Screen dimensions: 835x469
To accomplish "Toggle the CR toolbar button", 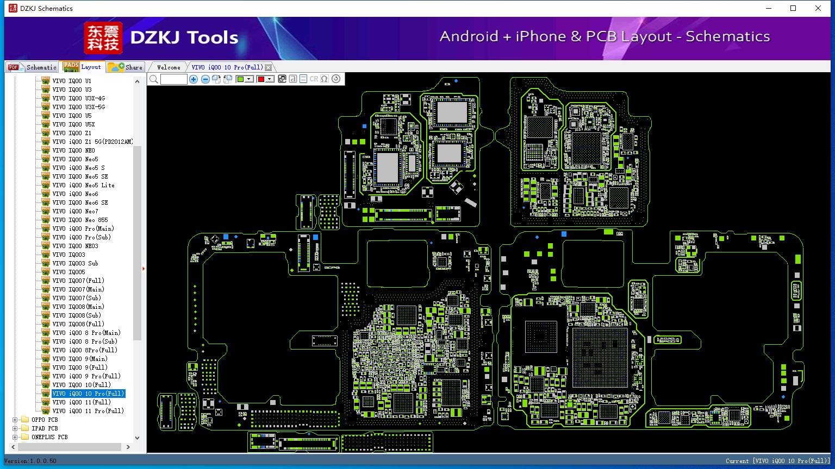I will point(314,79).
